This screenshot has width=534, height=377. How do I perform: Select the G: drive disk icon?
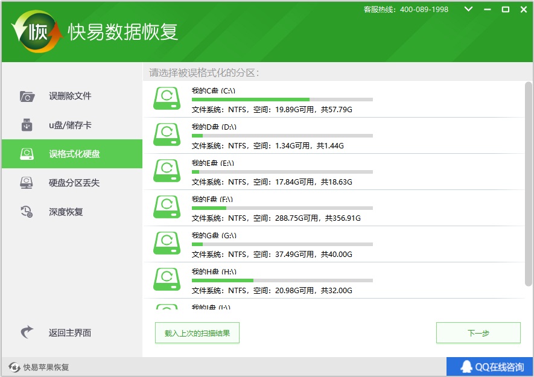[x=167, y=243]
